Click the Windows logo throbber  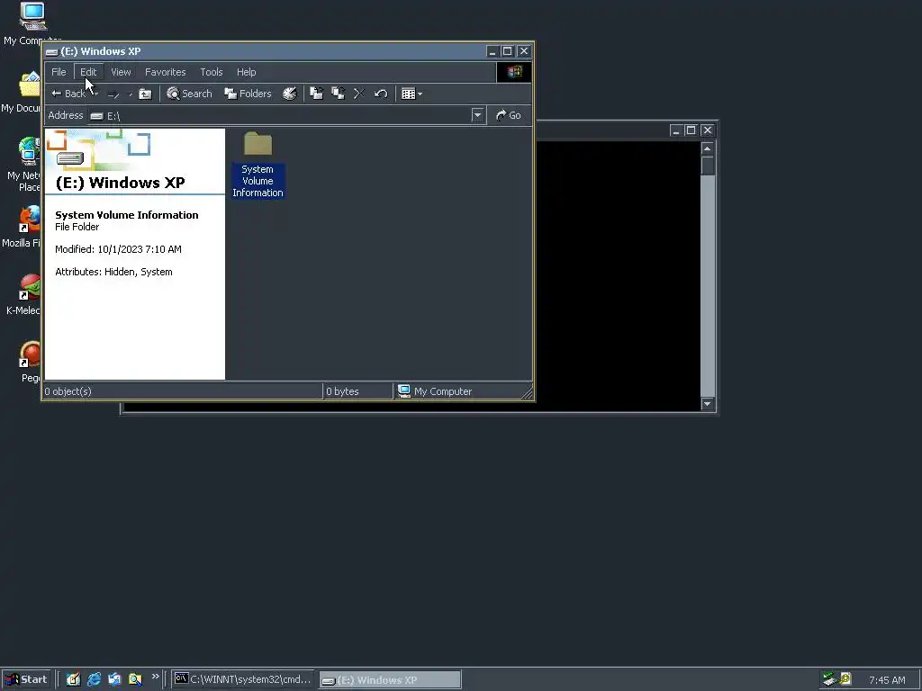(x=514, y=72)
